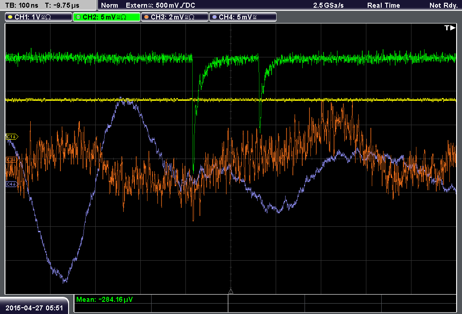Click the trigger position triangle marker
The width and height of the screenshot is (462, 314).
pos(231,291)
